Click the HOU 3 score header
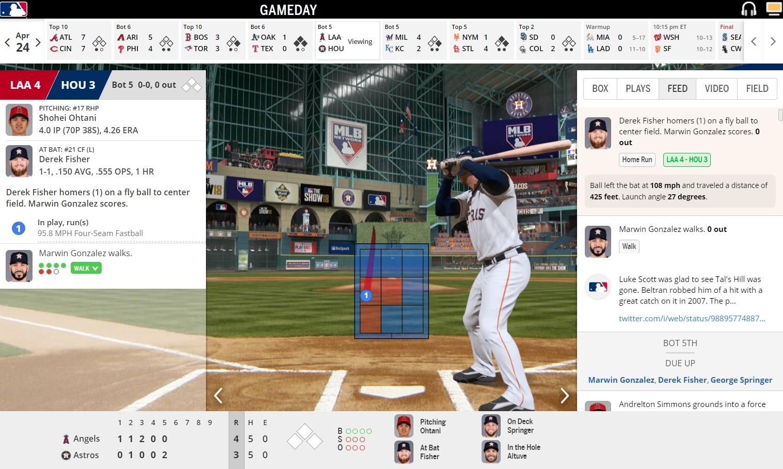 click(78, 85)
